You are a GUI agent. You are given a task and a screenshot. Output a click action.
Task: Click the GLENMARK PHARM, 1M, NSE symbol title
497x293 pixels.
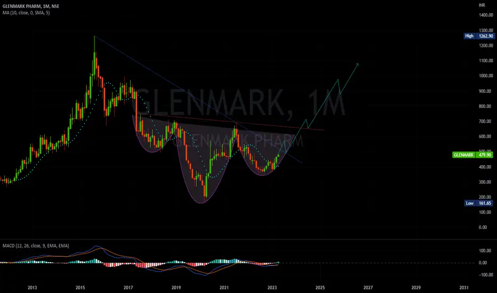pyautogui.click(x=31, y=6)
